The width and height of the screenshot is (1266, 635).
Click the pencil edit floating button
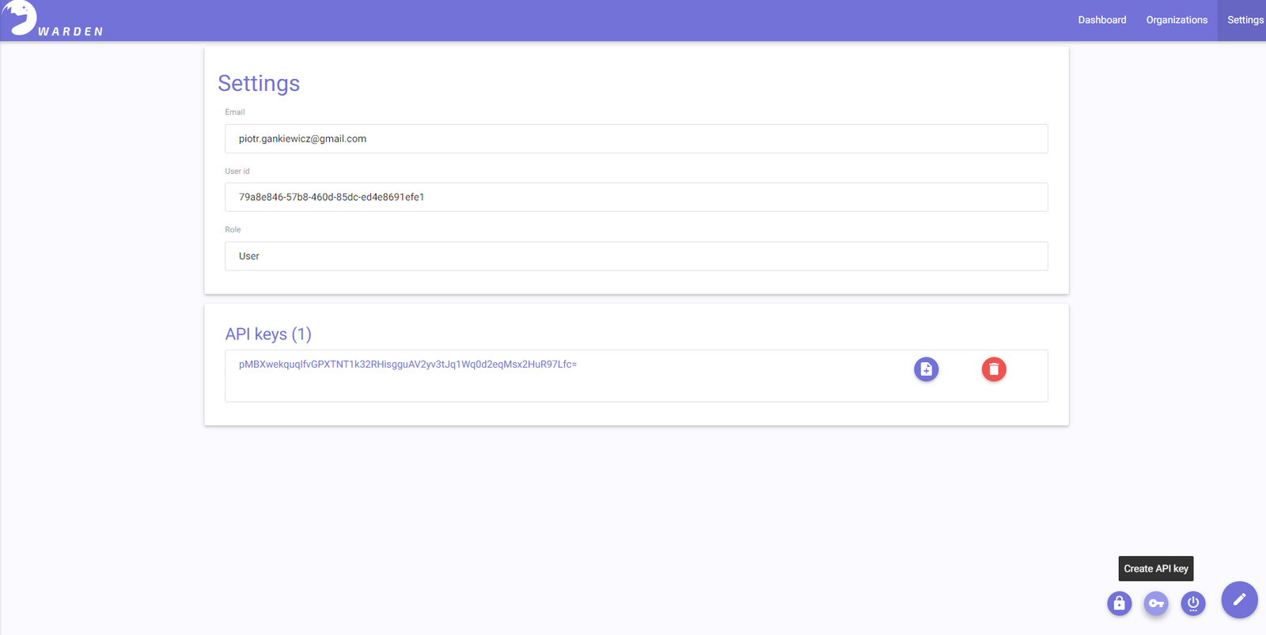coord(1239,599)
